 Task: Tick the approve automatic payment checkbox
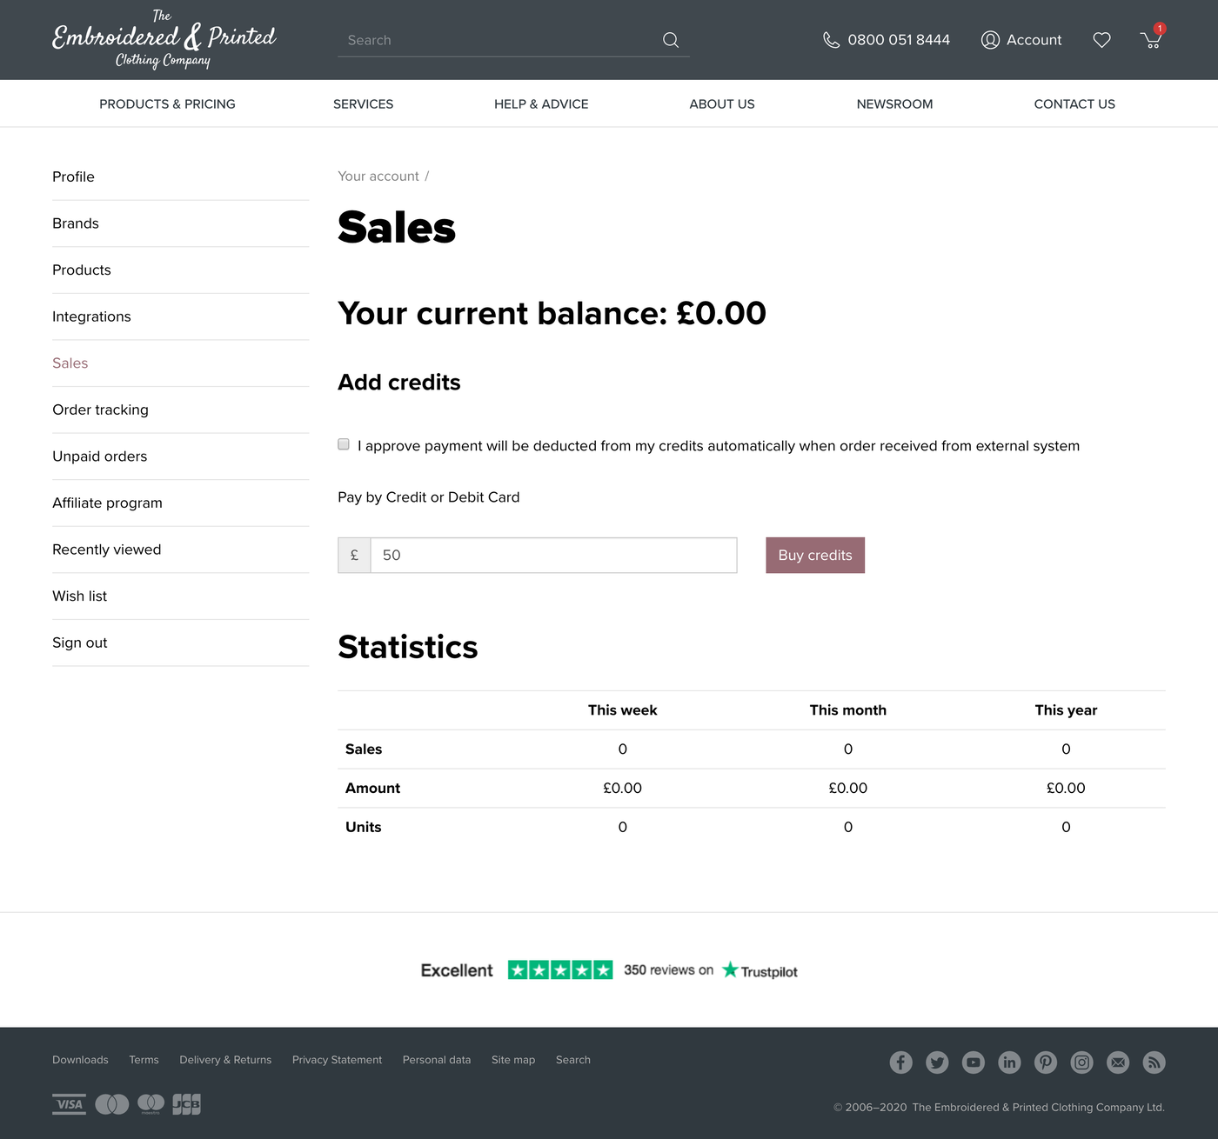coord(344,444)
